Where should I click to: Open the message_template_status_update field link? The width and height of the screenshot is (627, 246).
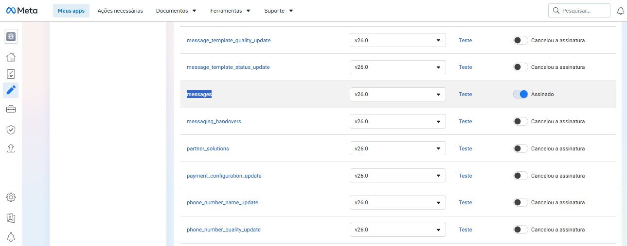(x=228, y=67)
